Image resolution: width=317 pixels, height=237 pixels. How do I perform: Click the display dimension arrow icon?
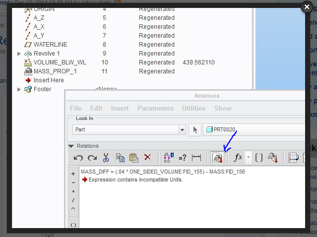pos(196,157)
